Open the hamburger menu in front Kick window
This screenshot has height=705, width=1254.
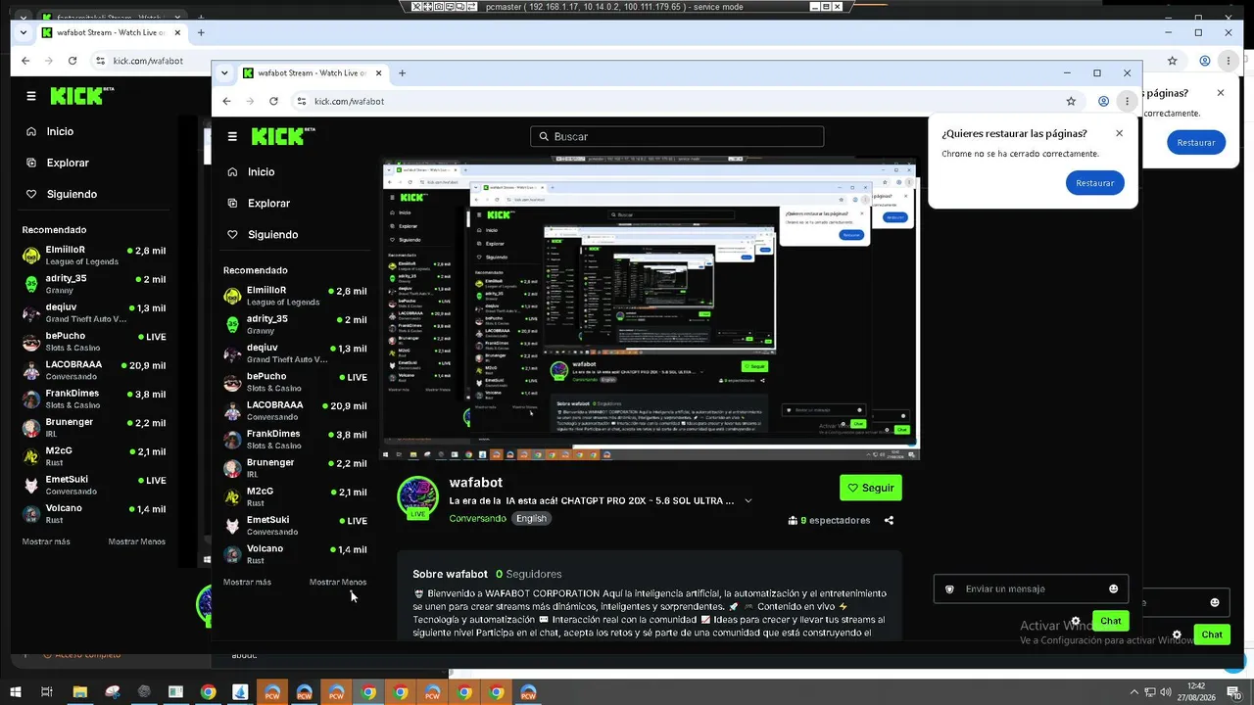(232, 137)
